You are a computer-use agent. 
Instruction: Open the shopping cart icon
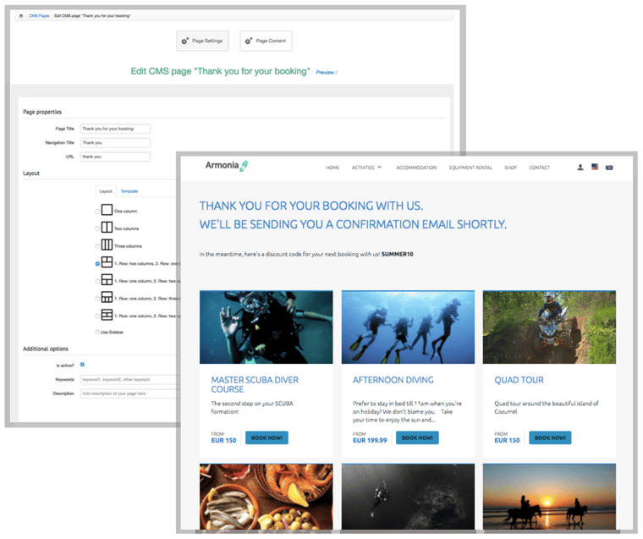[x=609, y=168]
